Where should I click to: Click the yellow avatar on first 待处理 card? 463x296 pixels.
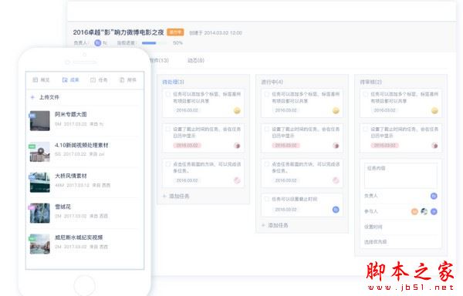click(237, 110)
